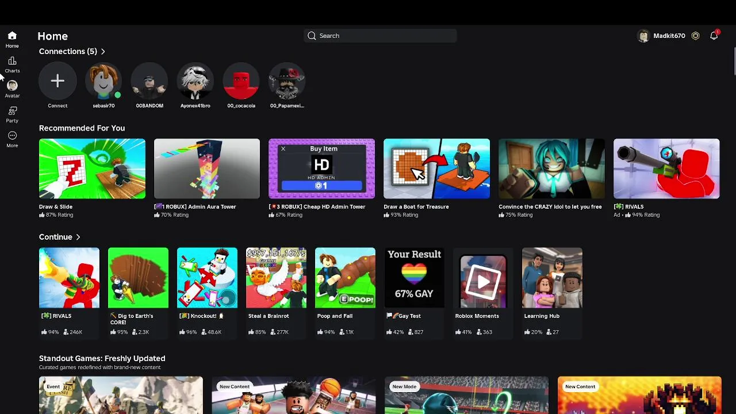Open 00_Papamexi connection avatar
This screenshot has height=414, width=736.
pyautogui.click(x=287, y=81)
